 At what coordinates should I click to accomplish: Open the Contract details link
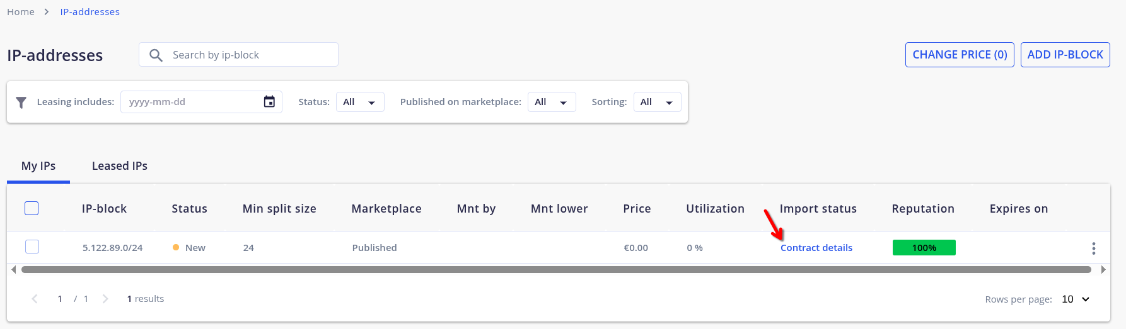816,248
